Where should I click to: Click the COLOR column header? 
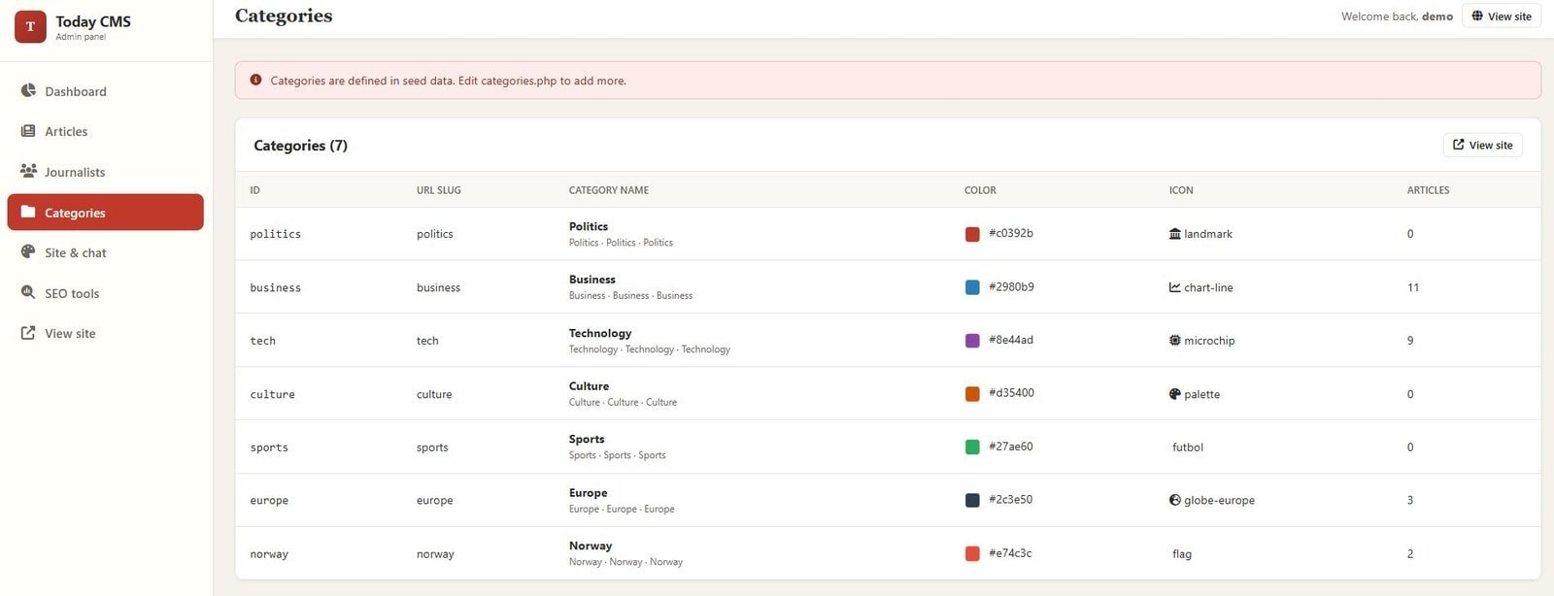pos(980,190)
